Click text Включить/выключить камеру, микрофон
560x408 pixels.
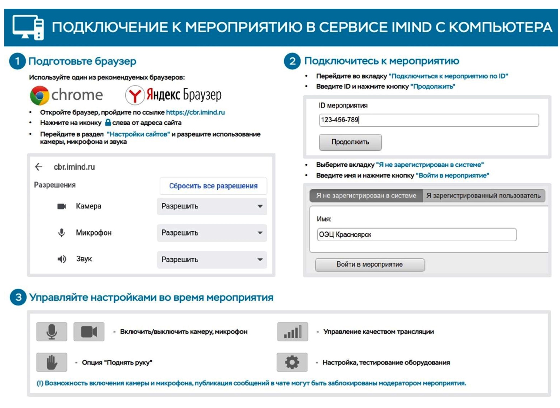(184, 332)
